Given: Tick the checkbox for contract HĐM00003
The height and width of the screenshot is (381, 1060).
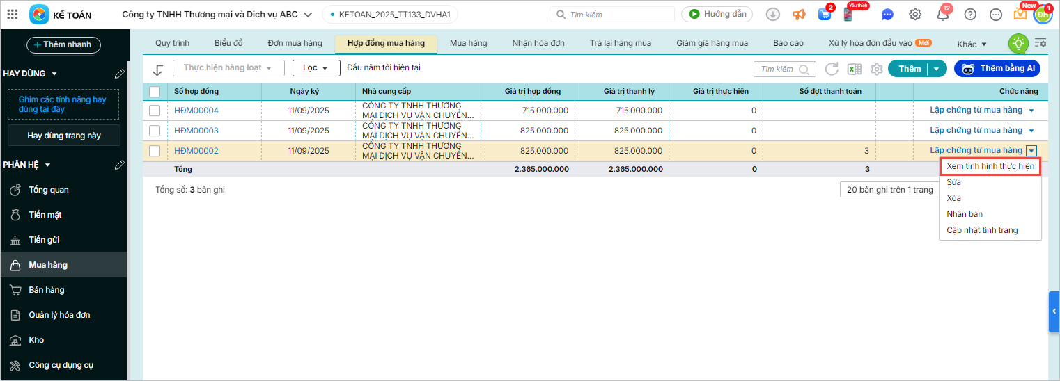Looking at the screenshot, I should pyautogui.click(x=155, y=131).
